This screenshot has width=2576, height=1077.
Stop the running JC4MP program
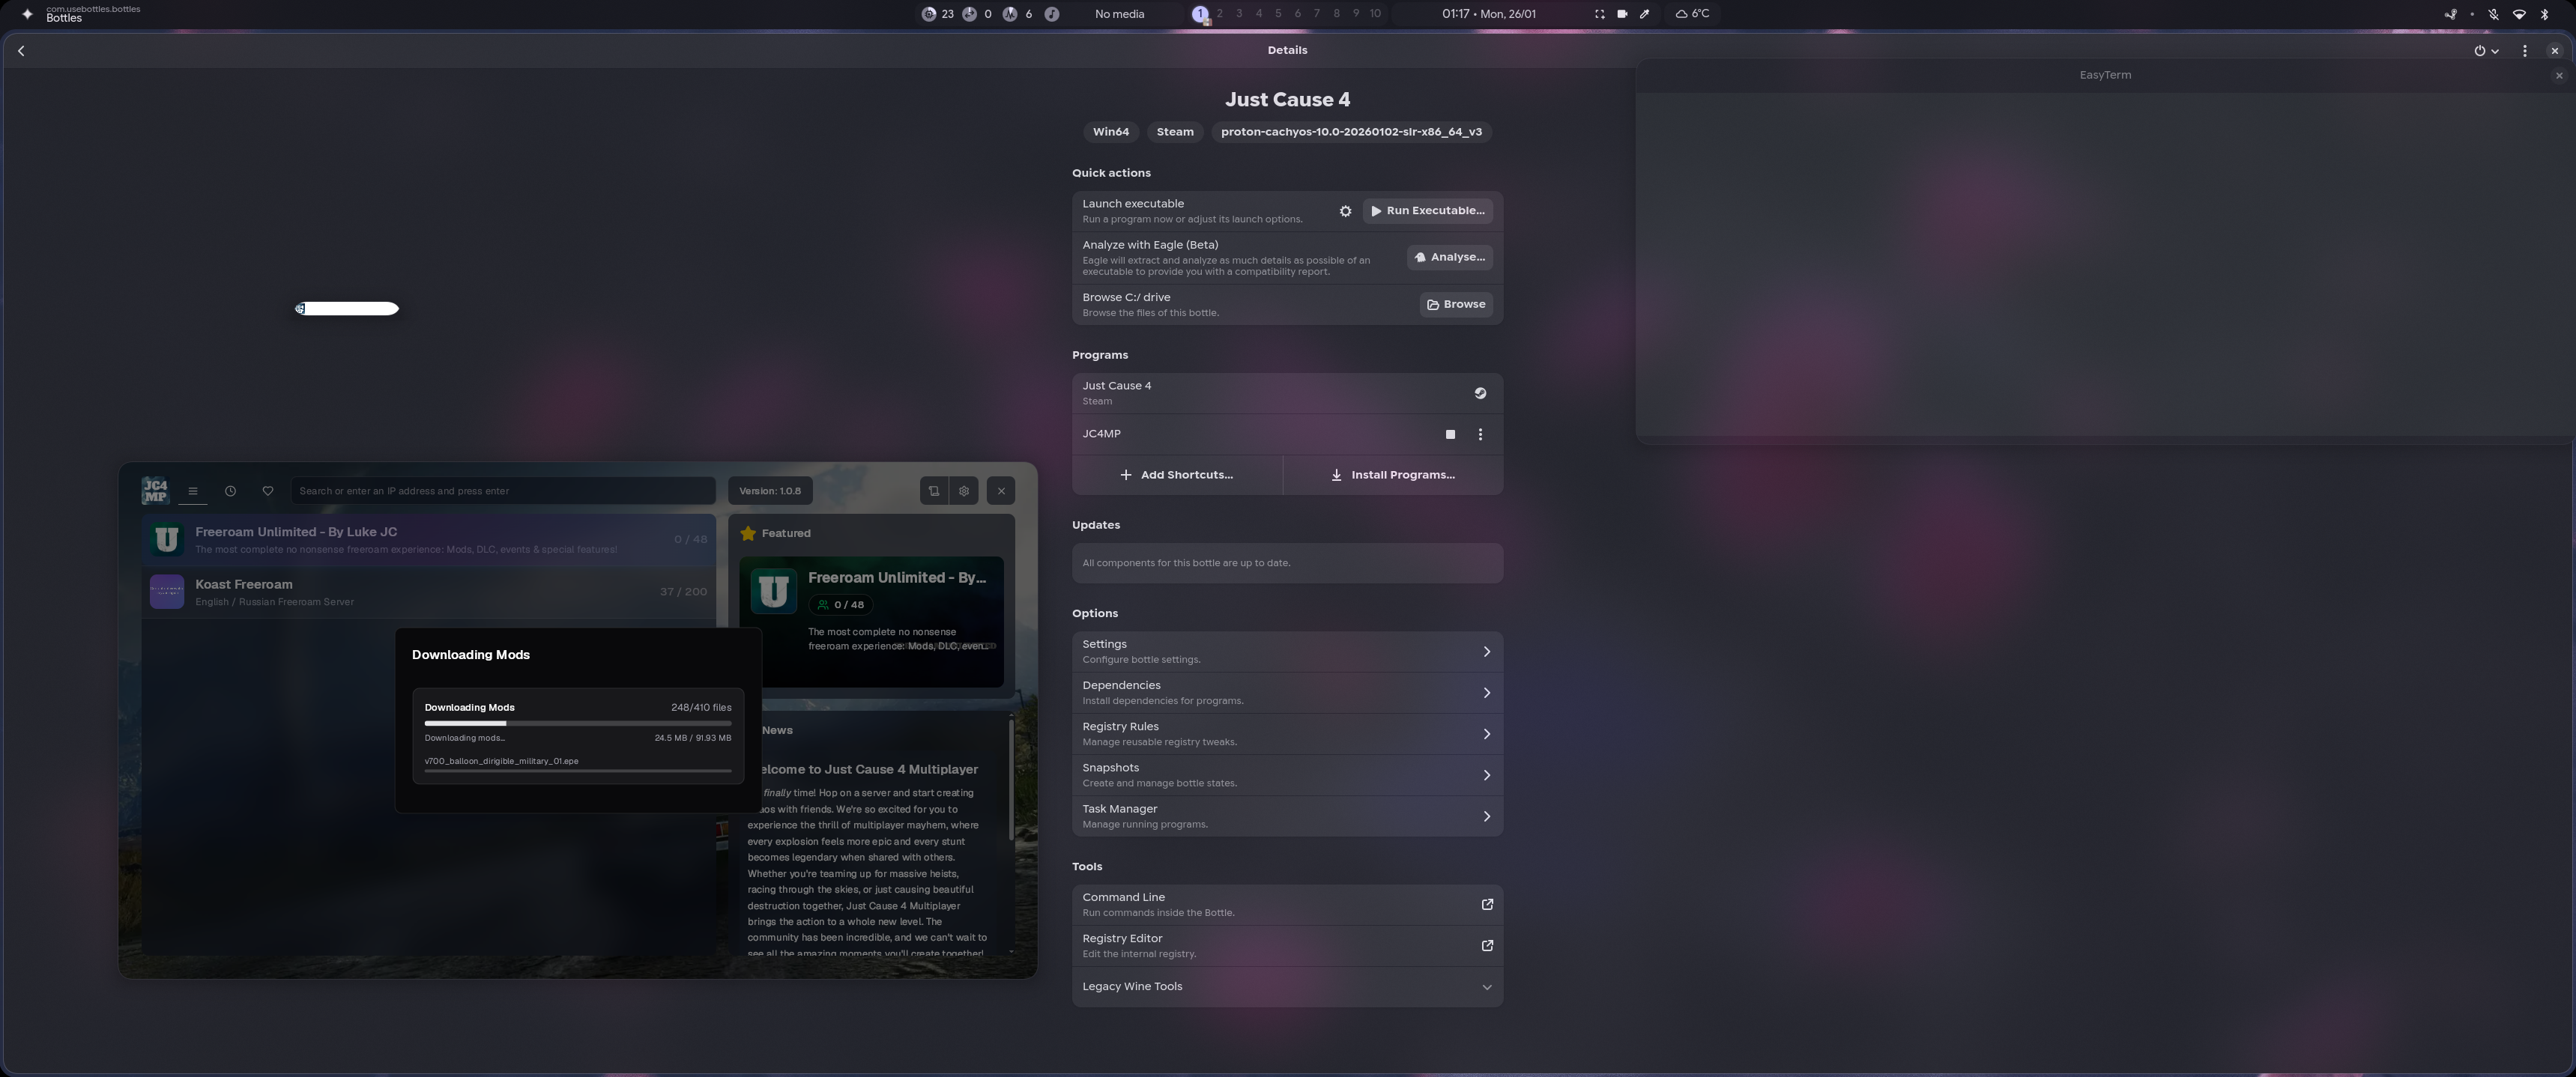tap(1450, 434)
